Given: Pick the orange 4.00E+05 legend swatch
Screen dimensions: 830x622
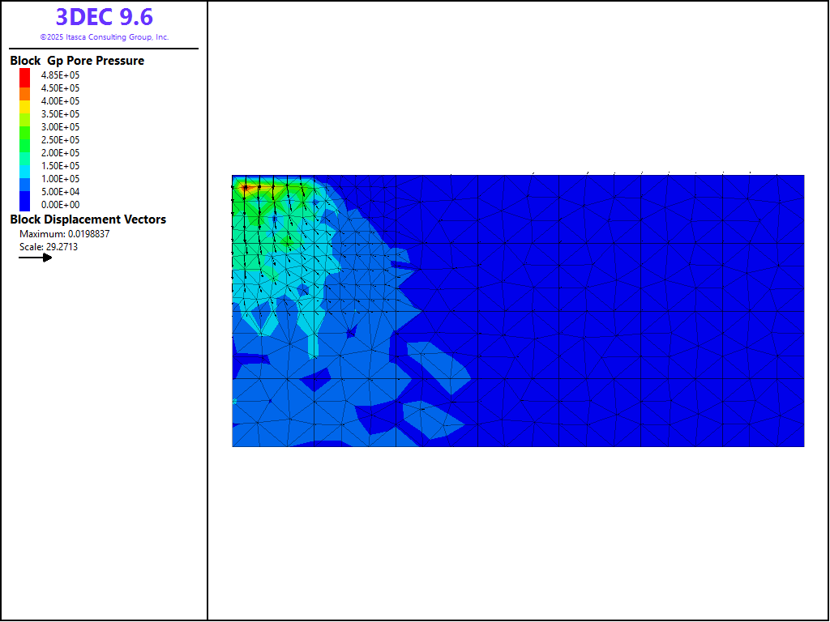Looking at the screenshot, I should (25, 100).
